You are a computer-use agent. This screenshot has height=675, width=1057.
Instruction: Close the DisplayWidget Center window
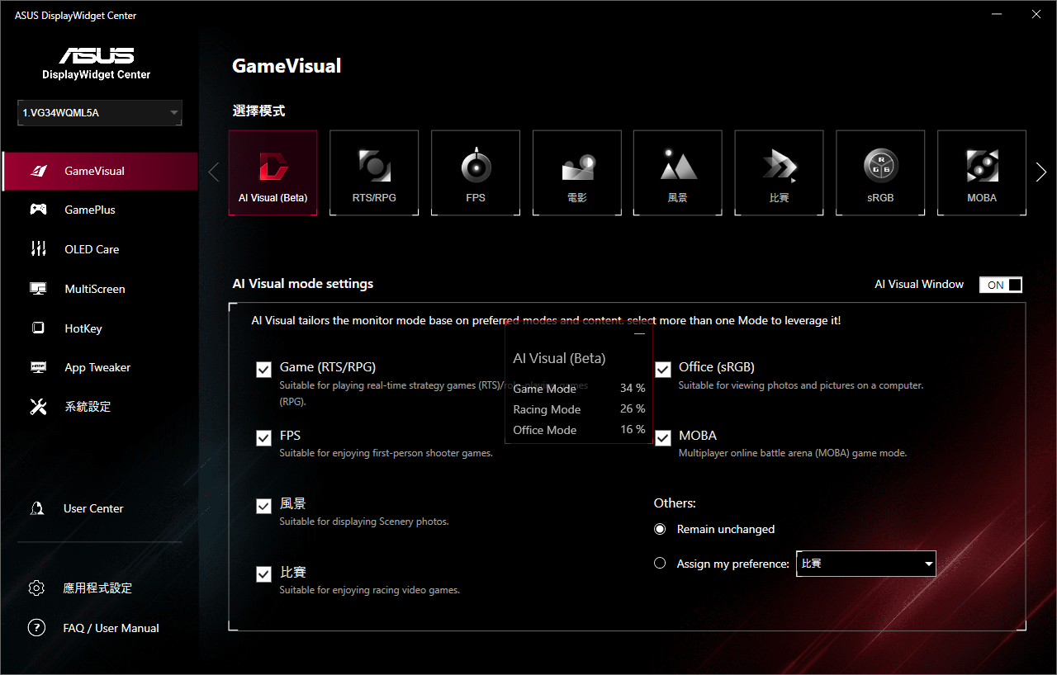(1036, 14)
